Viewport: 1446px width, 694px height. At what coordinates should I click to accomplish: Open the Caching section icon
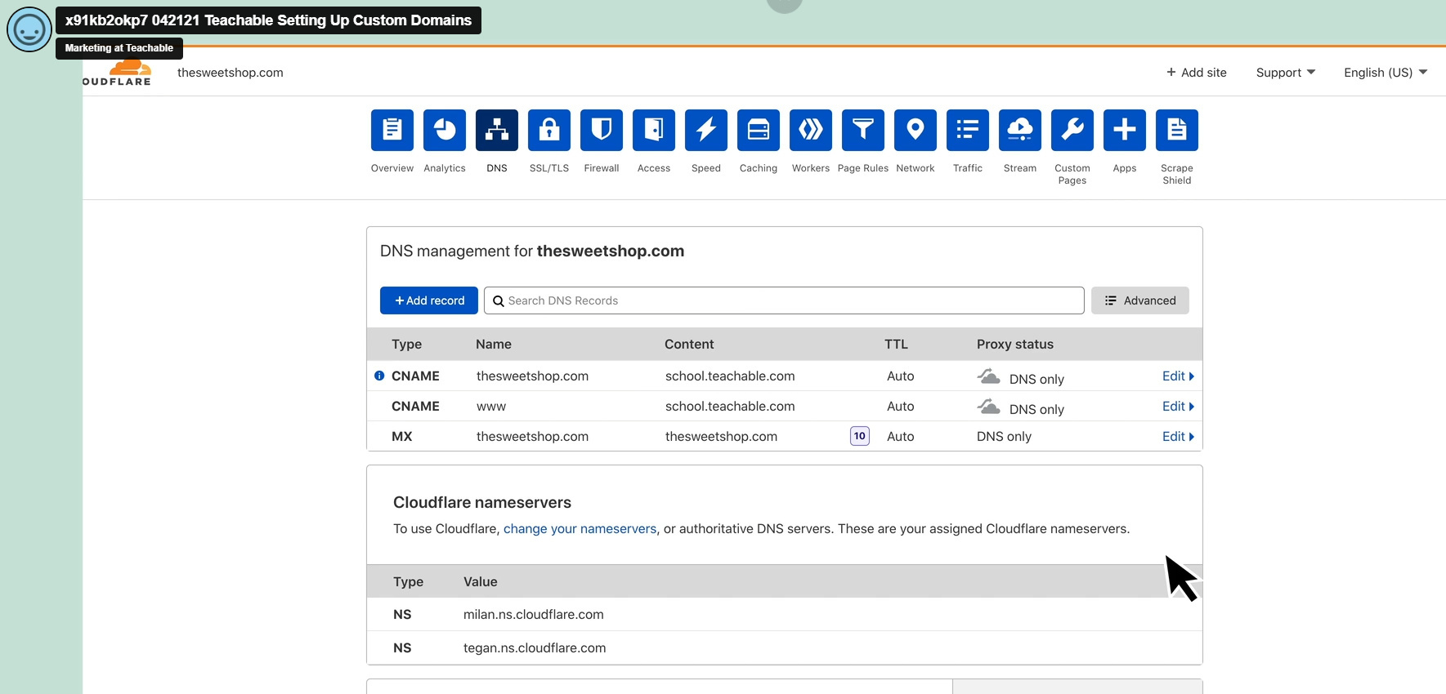759,130
